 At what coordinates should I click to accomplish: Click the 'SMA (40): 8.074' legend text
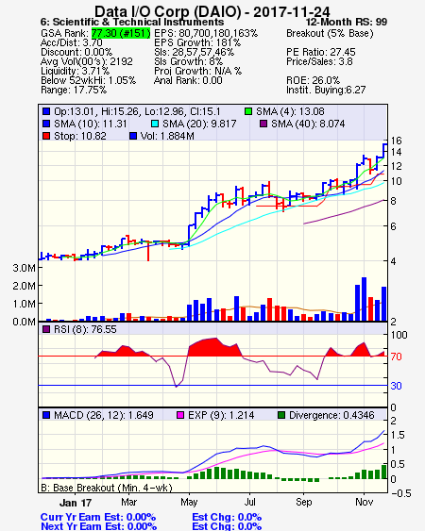click(x=308, y=124)
